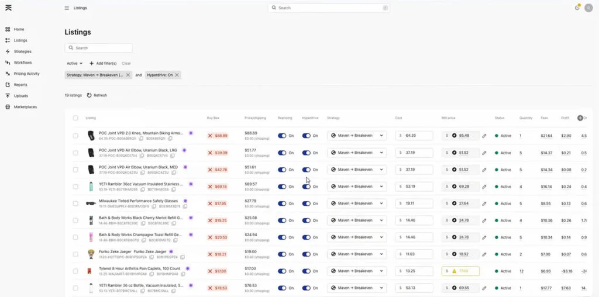Open Workflows page in sidebar

tap(23, 62)
